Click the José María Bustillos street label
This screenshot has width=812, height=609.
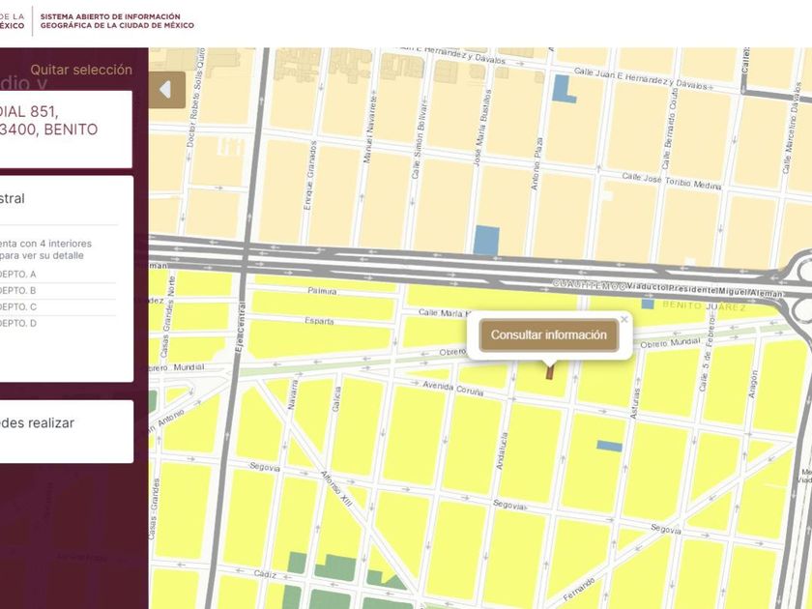tap(481, 129)
